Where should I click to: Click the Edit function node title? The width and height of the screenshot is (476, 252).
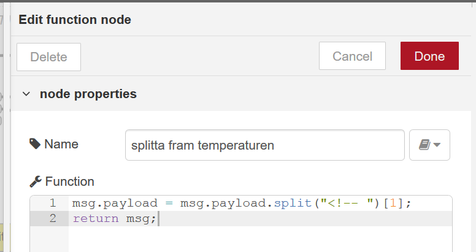coord(75,20)
